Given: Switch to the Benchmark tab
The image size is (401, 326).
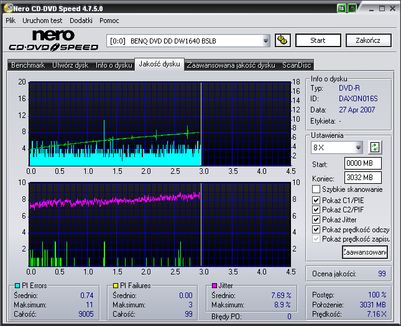Looking at the screenshot, I should coord(28,65).
